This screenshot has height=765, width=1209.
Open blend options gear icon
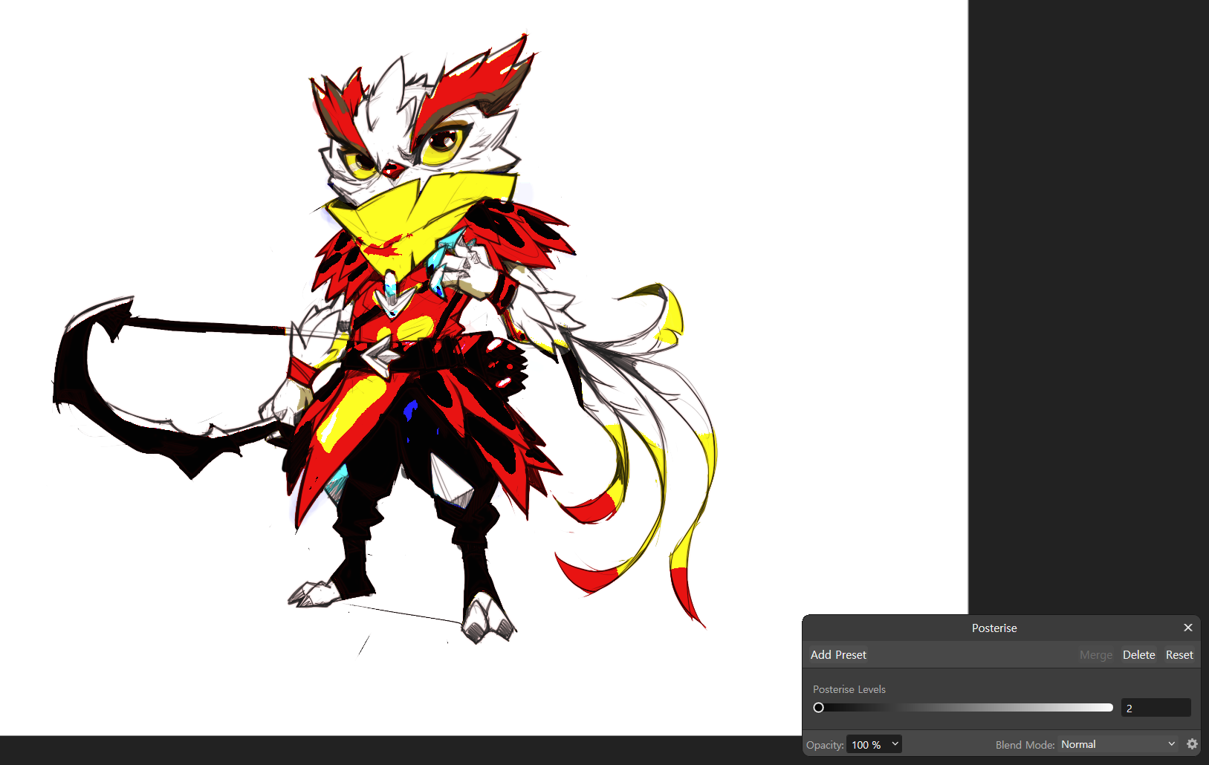pos(1192,744)
